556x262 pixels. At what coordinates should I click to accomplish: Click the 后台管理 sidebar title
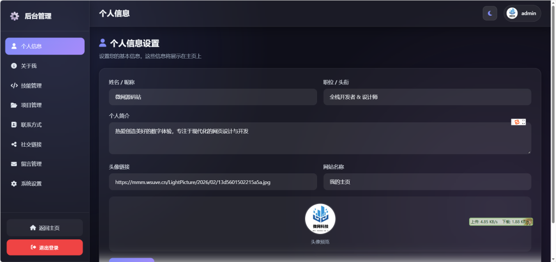coord(38,16)
